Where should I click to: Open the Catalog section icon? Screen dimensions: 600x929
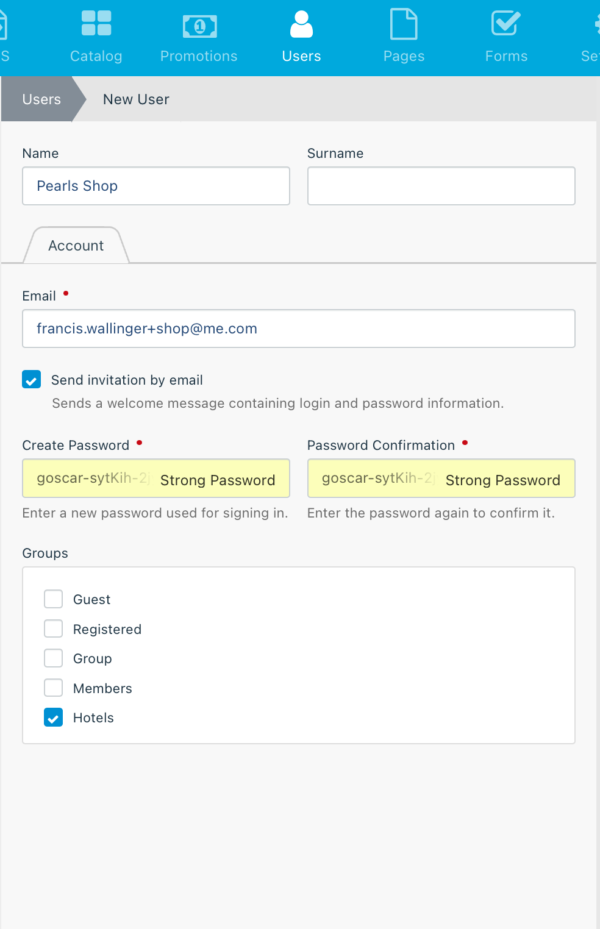[x=96, y=23]
